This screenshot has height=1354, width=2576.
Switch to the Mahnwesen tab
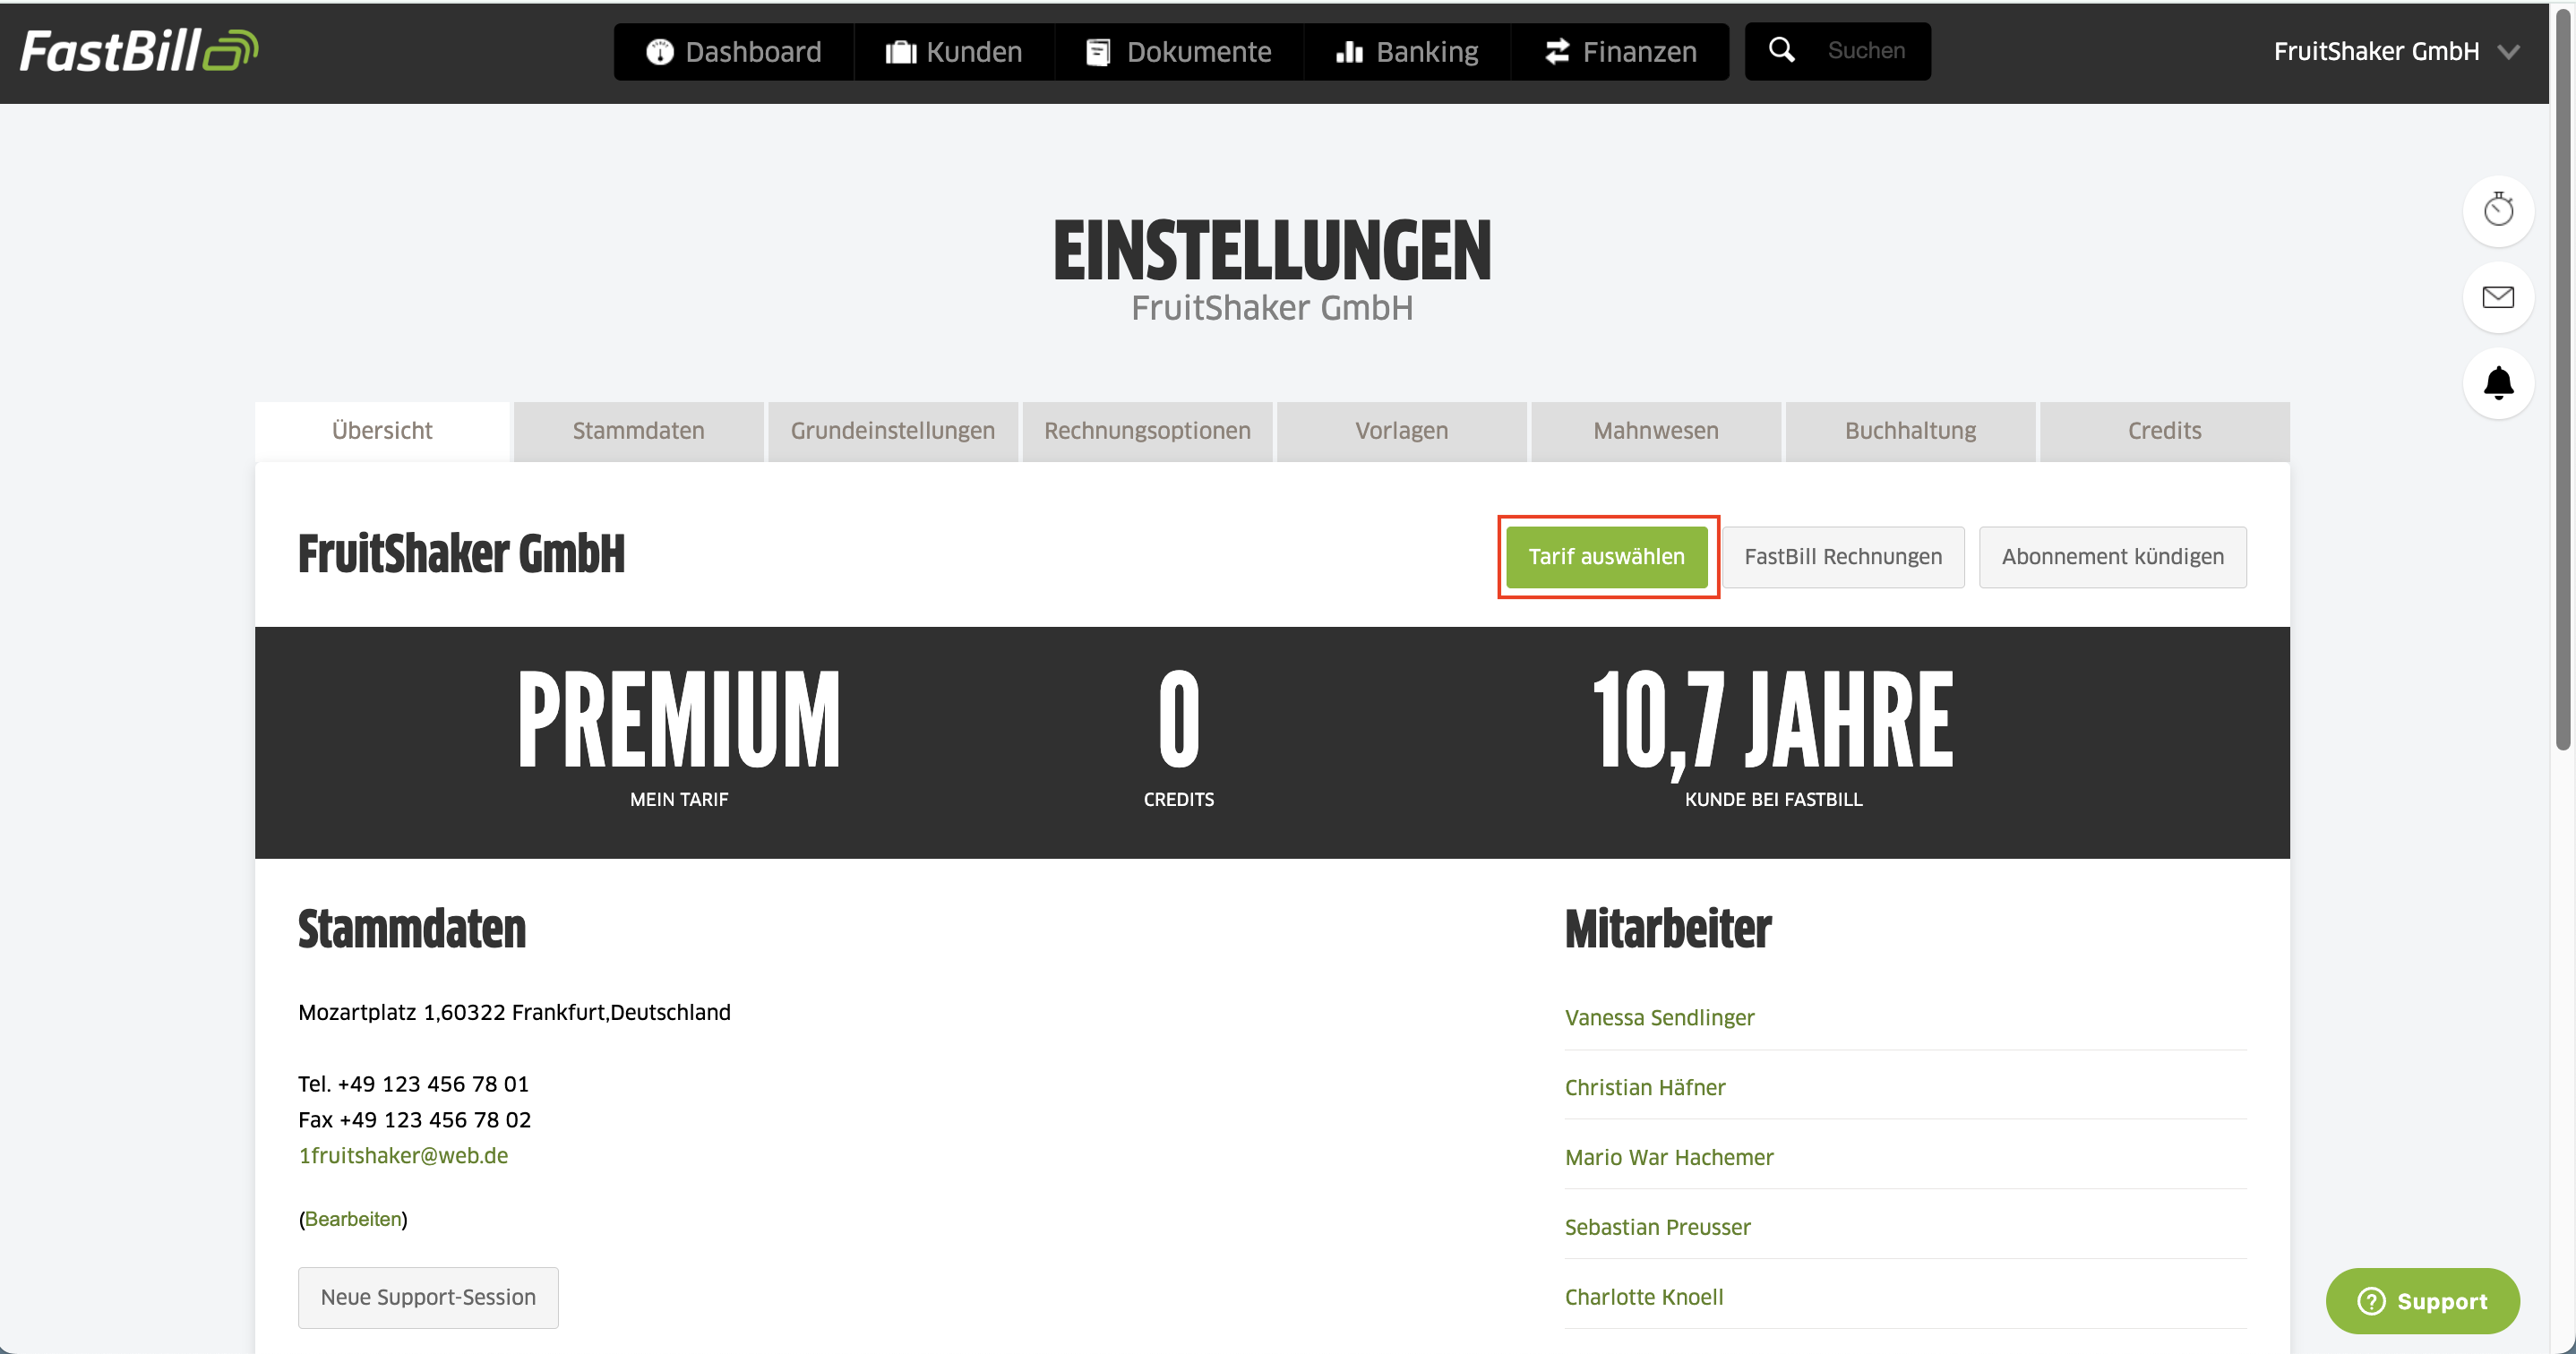1656,431
